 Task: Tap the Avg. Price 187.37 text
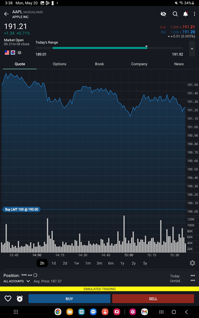tap(47, 281)
